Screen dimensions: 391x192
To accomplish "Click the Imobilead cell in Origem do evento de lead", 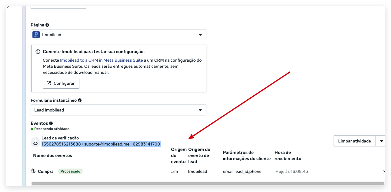I will pyautogui.click(x=198, y=171).
